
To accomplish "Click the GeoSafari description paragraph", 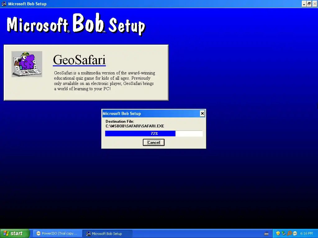I will pyautogui.click(x=104, y=81).
